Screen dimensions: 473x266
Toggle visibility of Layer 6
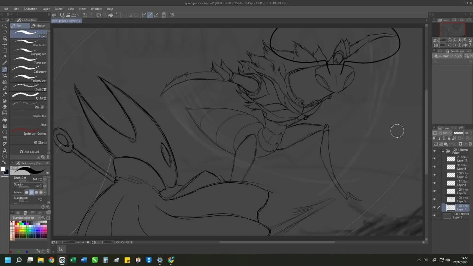[x=434, y=191]
